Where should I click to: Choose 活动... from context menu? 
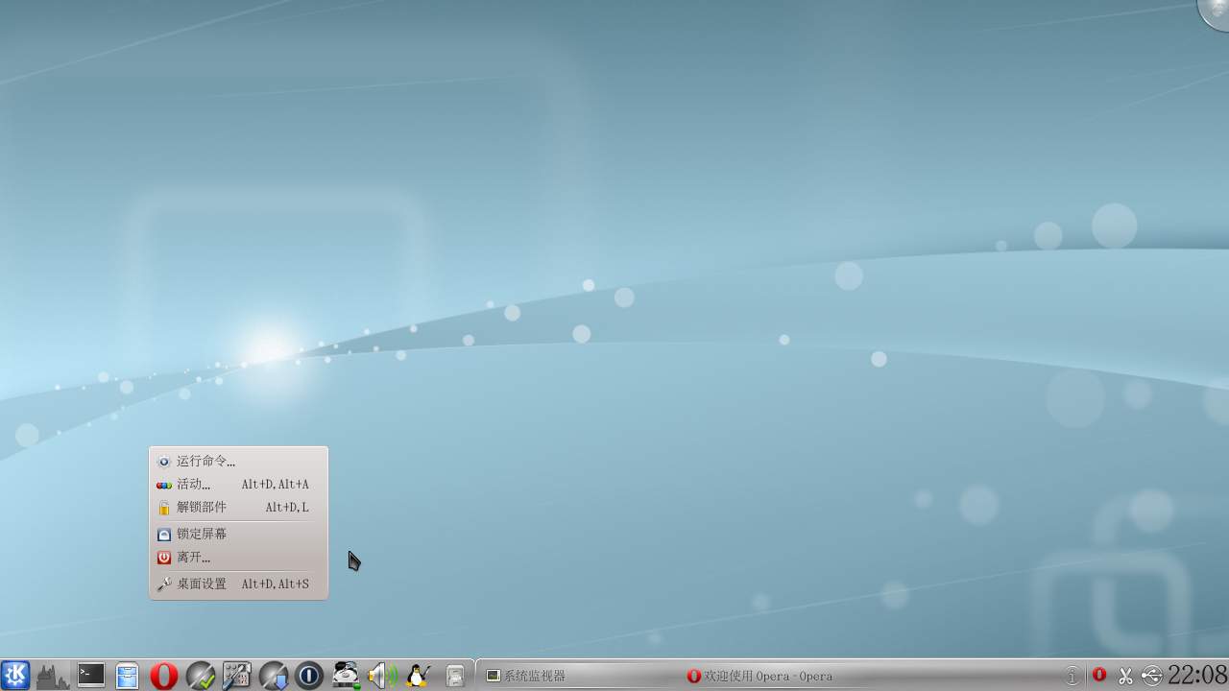(x=238, y=484)
